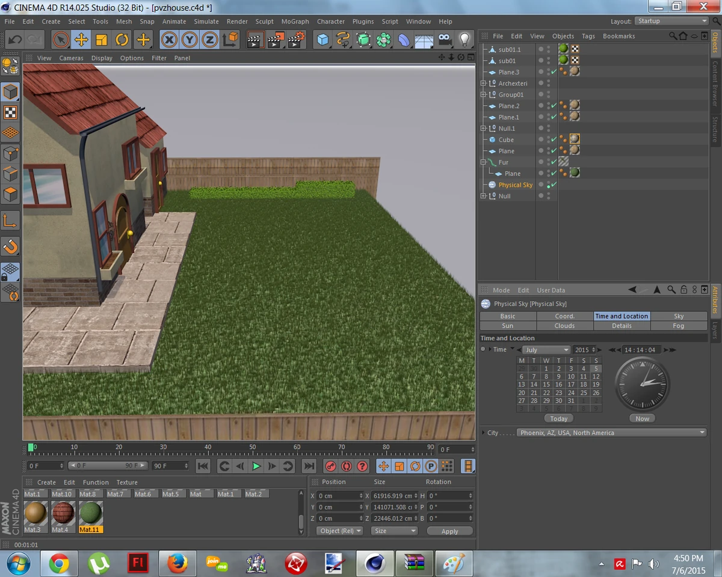The image size is (722, 577).
Task: Switch to the Clouds tab
Action: (x=564, y=325)
